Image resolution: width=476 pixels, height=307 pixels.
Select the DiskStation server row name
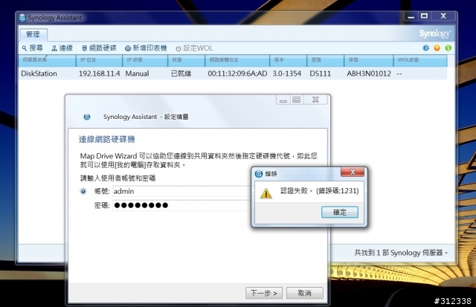39,74
